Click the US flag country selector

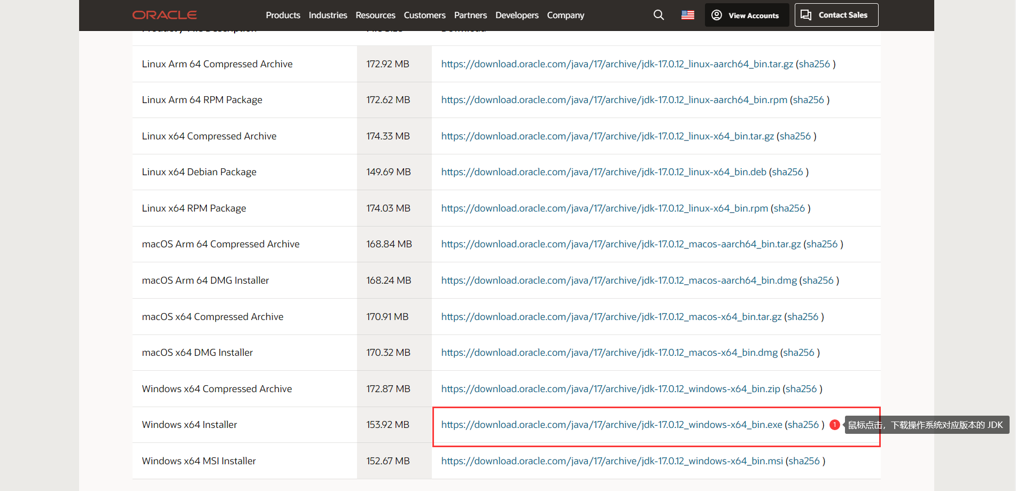click(687, 15)
